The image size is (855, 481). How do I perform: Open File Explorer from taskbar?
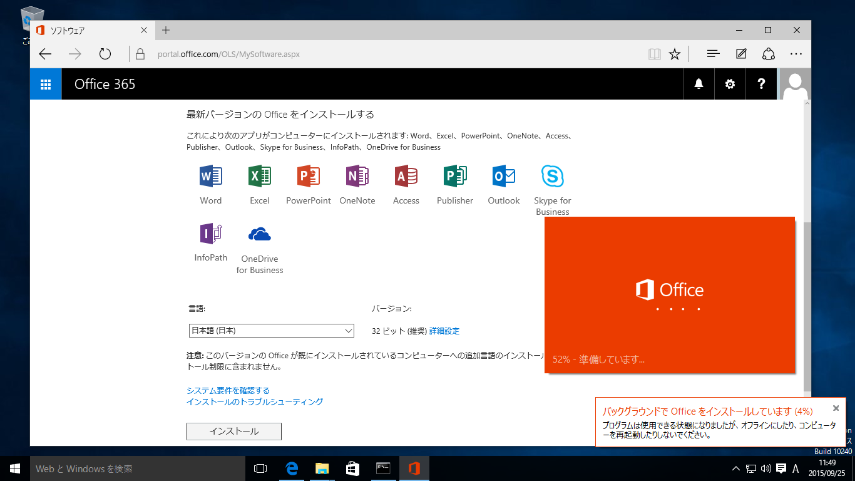[322, 468]
